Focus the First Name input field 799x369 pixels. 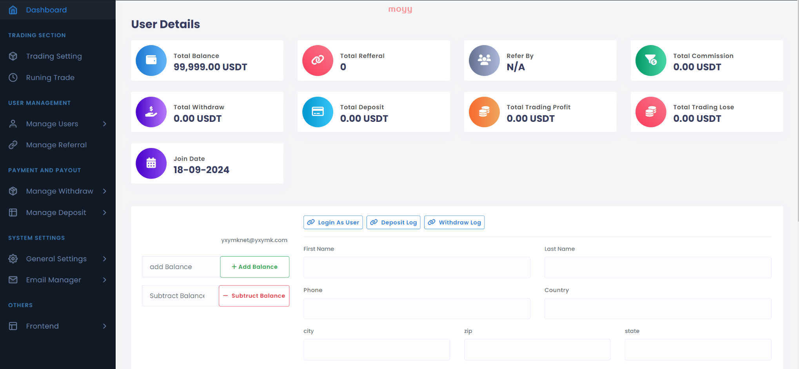click(x=417, y=268)
